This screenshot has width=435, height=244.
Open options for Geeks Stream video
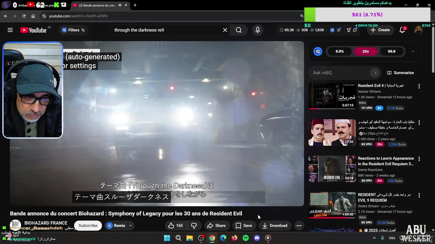tap(419, 196)
